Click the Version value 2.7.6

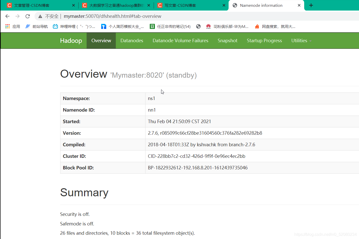205,133
